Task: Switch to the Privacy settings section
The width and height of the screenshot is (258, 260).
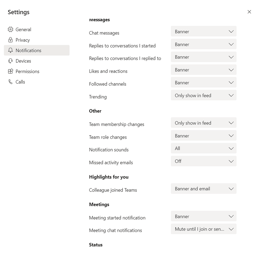Action: pyautogui.click(x=23, y=40)
